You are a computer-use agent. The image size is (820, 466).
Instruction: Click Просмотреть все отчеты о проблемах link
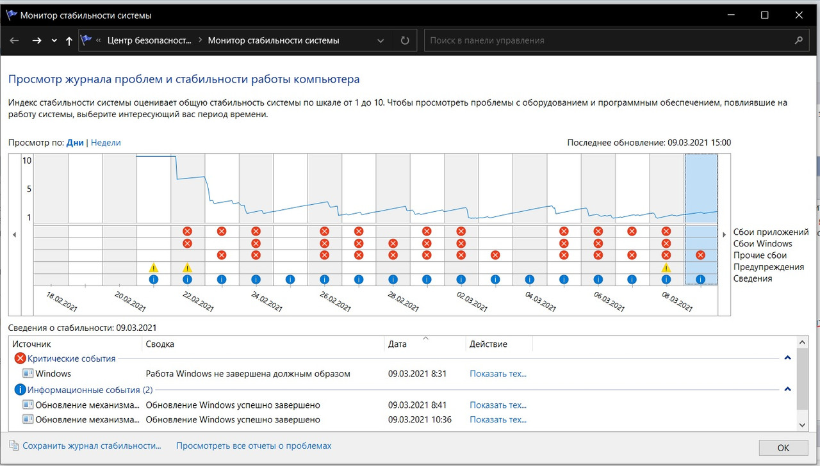[x=254, y=446]
